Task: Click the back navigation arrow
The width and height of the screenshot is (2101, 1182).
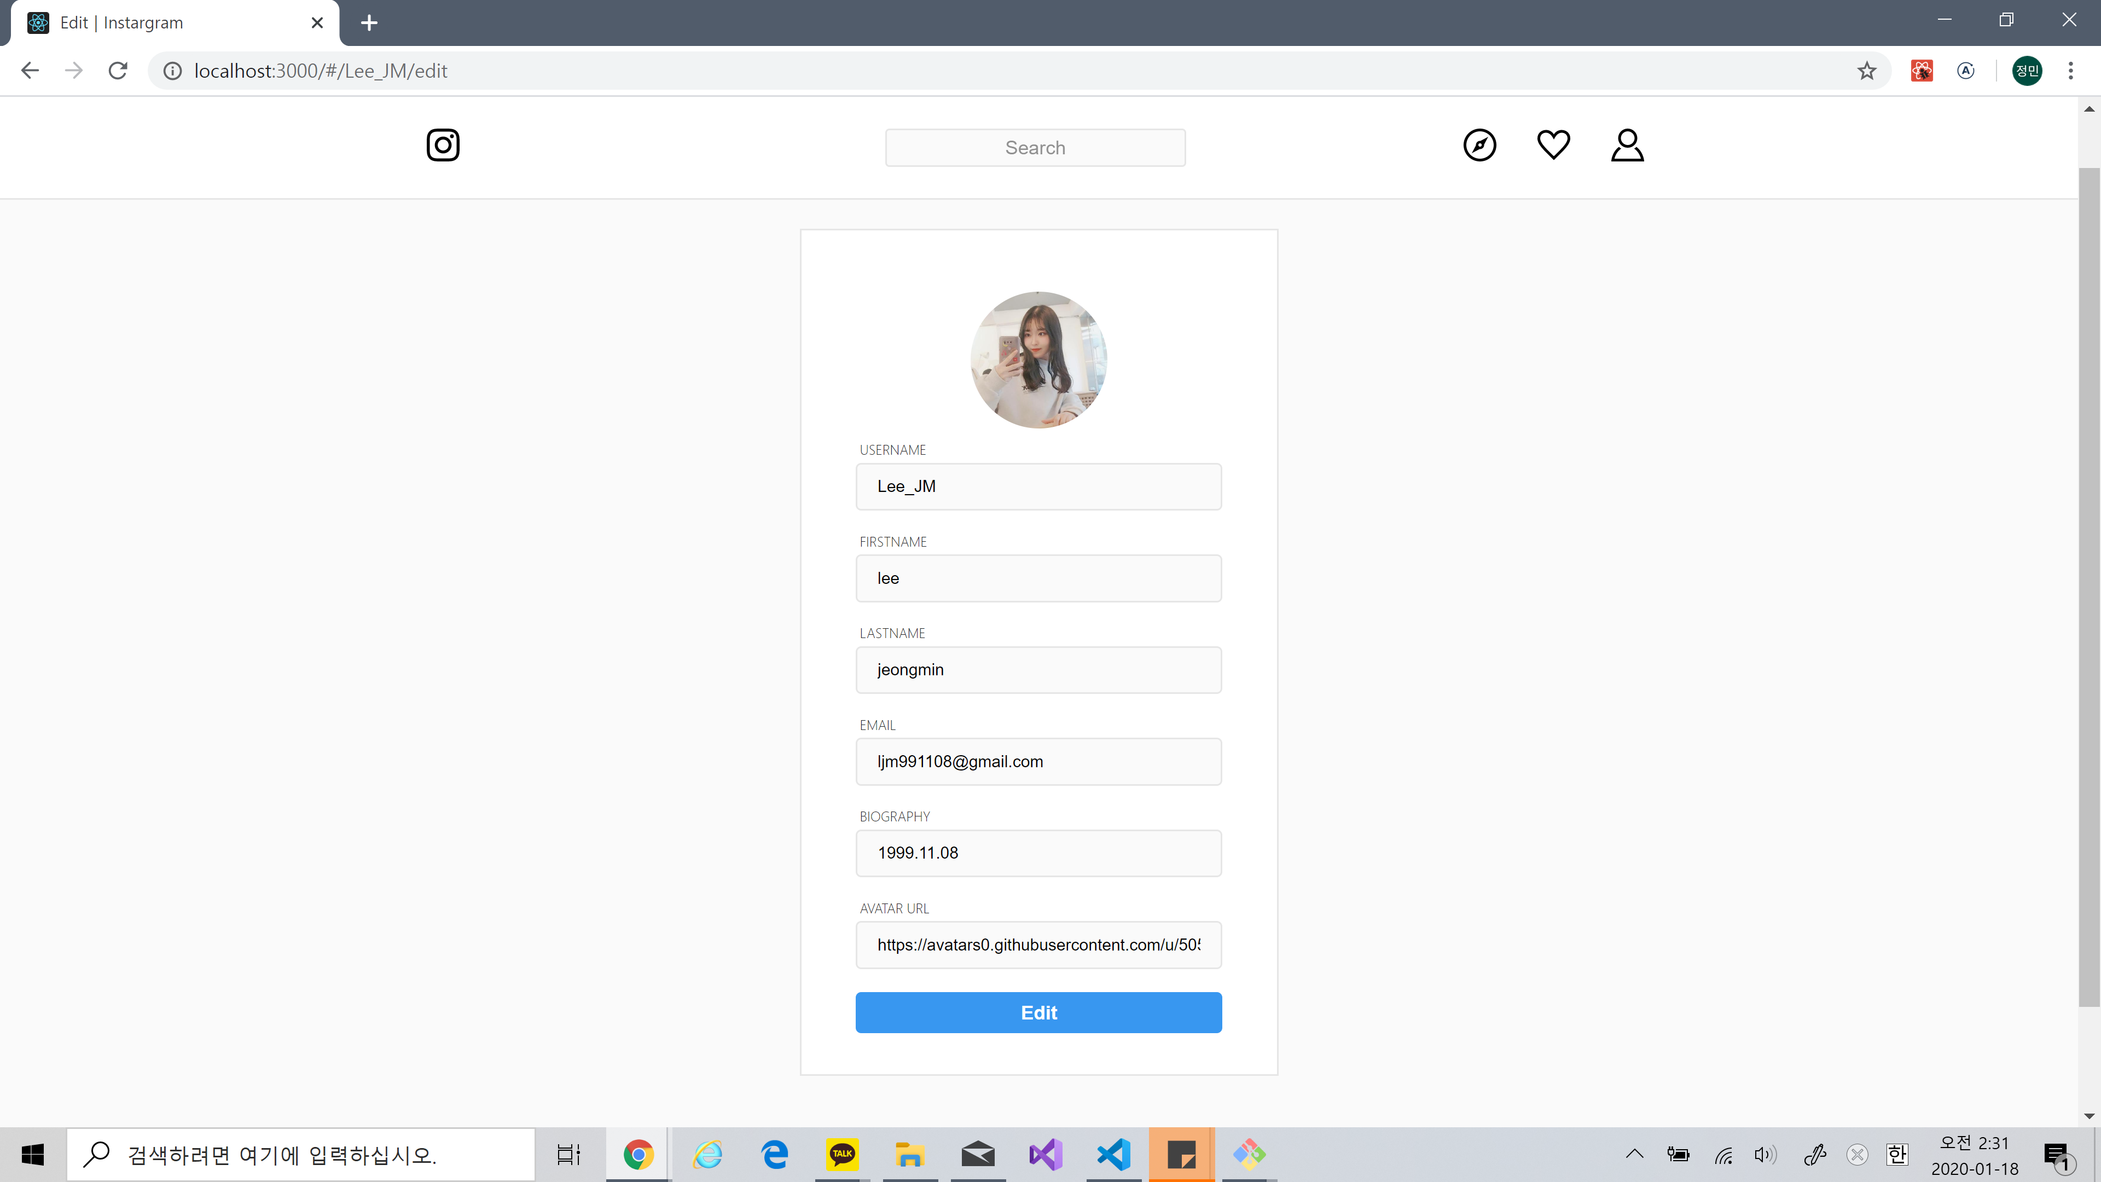Action: click(30, 70)
